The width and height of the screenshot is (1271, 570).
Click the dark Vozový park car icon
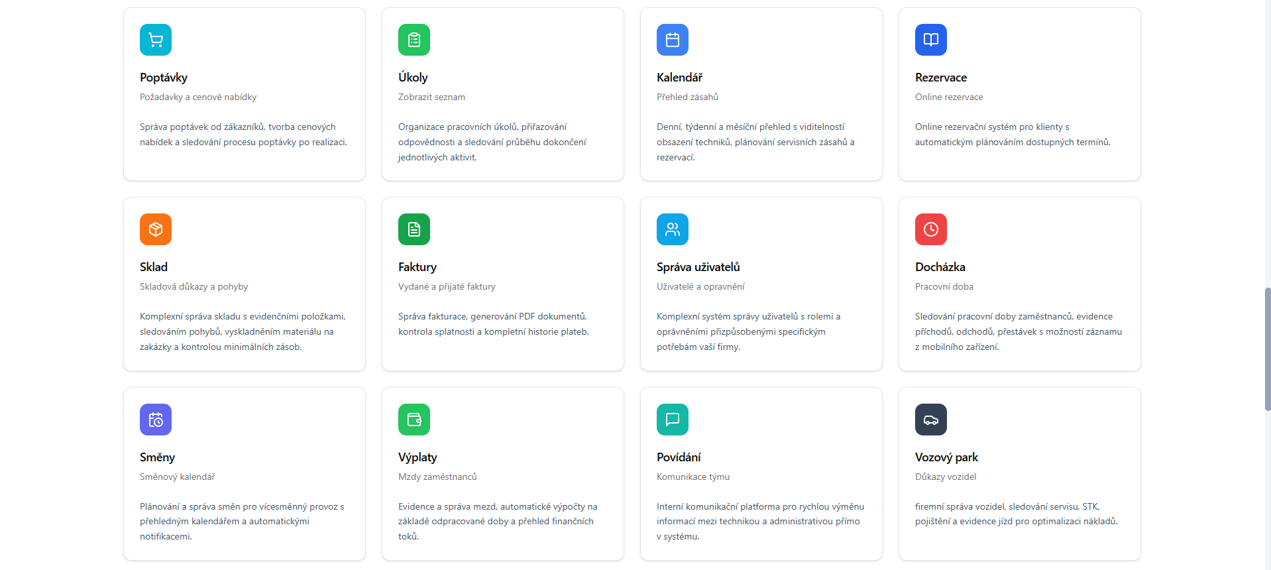[x=931, y=420]
